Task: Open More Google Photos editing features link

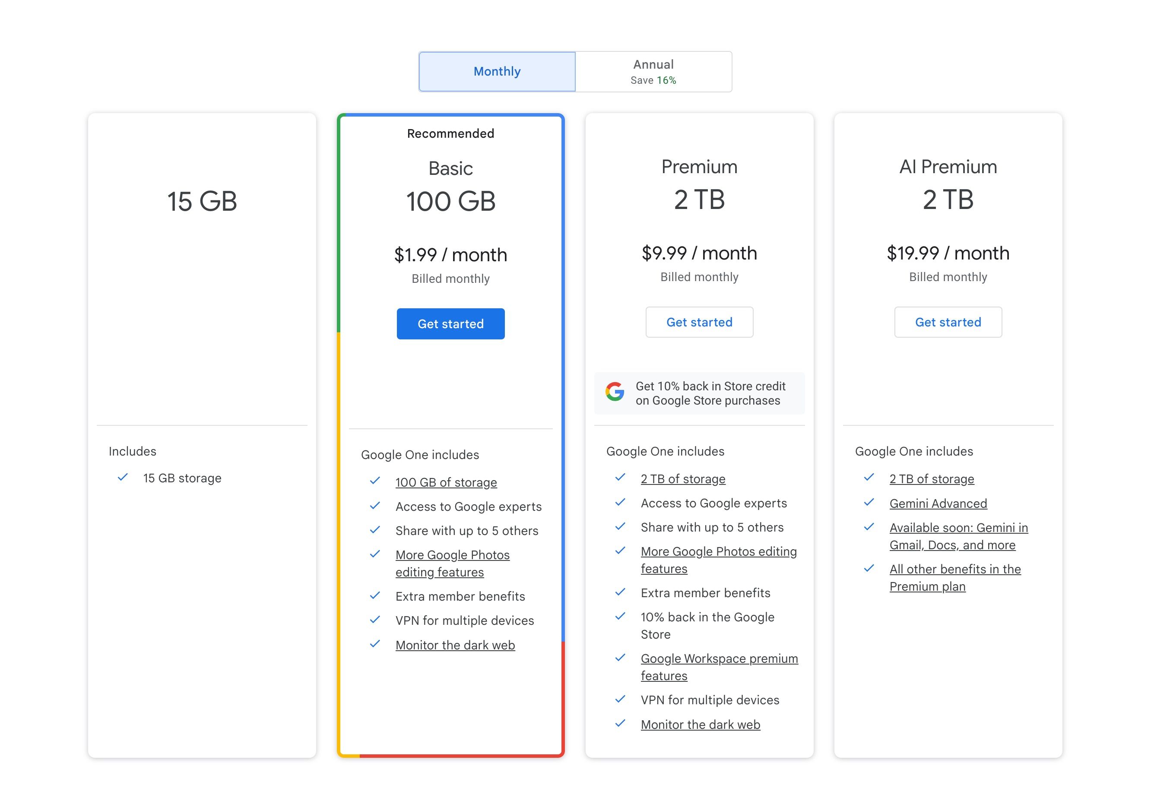Action: pyautogui.click(x=452, y=563)
